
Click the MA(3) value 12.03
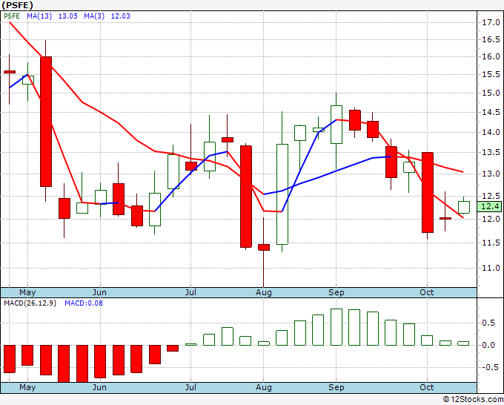(121, 16)
